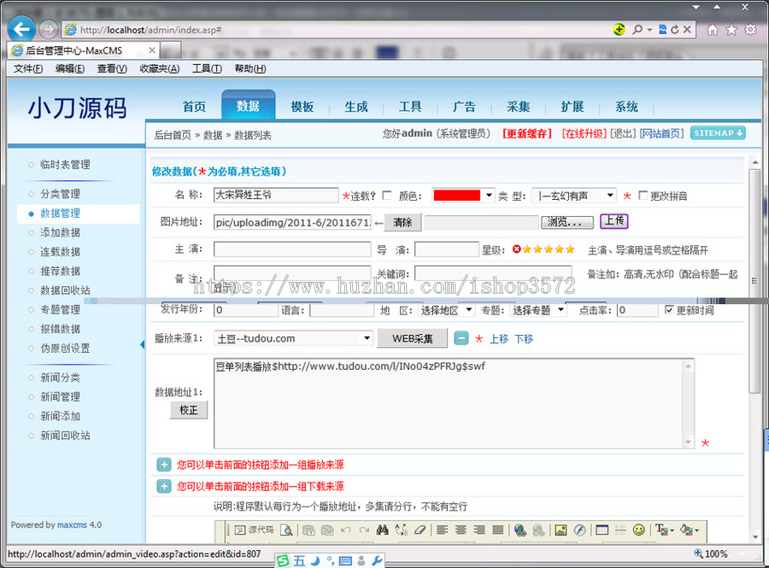
Task: Uncheck the 更新时间 checkbox
Action: [x=669, y=310]
